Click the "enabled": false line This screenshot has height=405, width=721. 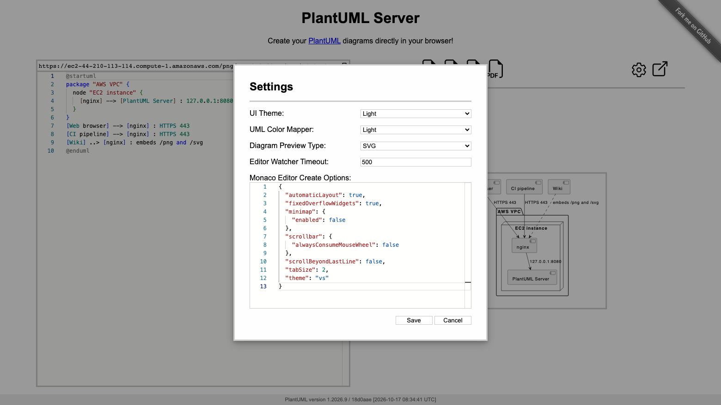click(x=318, y=220)
